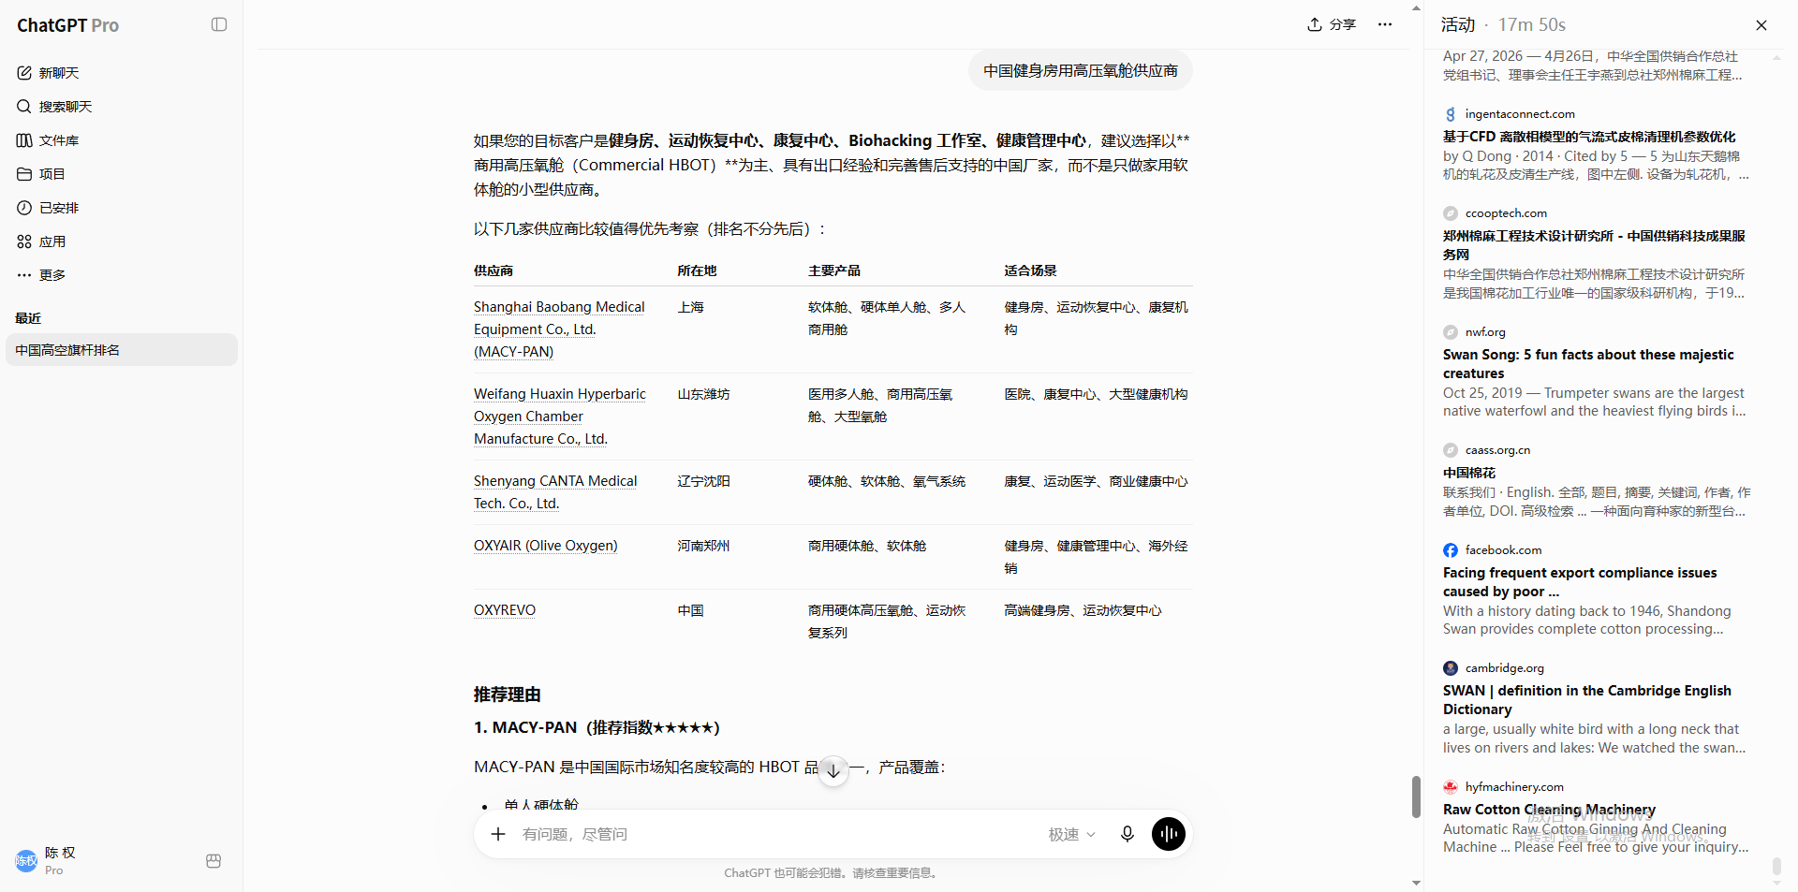Click the 所在地 column header
1798x892 pixels.
pyautogui.click(x=697, y=271)
